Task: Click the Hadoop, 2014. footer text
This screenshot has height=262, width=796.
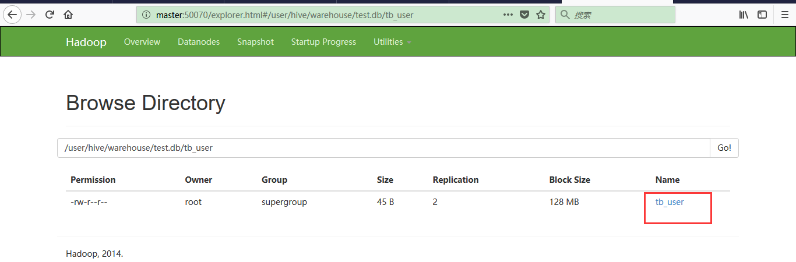Action: coord(94,254)
